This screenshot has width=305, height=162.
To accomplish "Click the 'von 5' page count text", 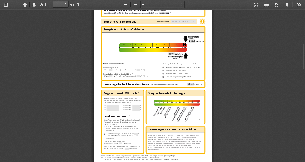I will pyautogui.click(x=74, y=5).
